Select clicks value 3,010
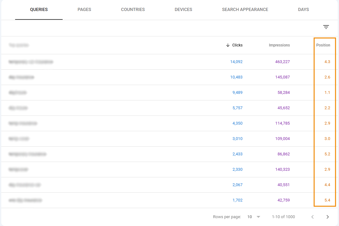The image size is (339, 226). 237,139
